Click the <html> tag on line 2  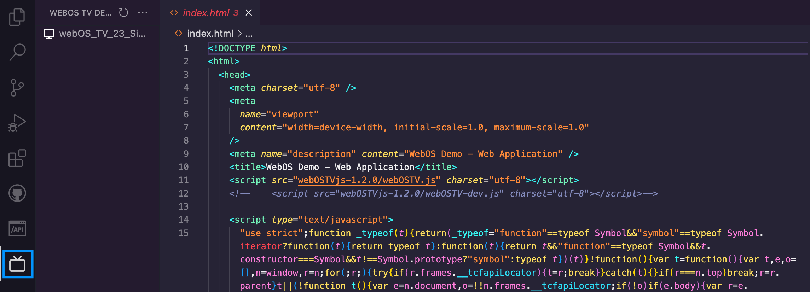coord(224,61)
